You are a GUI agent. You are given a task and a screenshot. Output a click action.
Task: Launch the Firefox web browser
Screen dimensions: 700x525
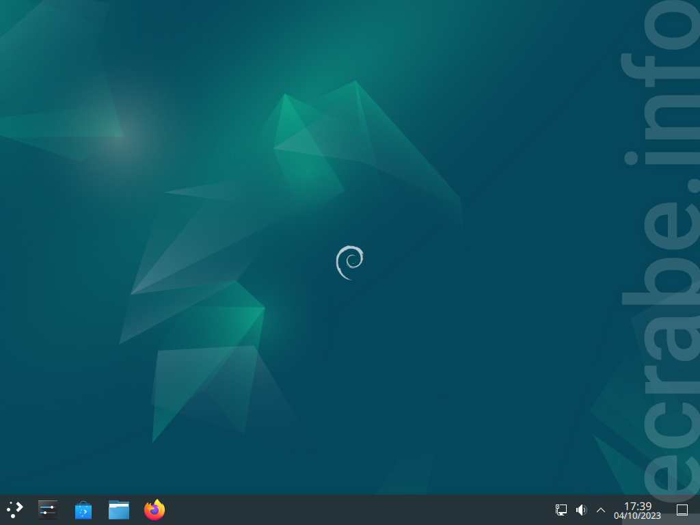[154, 509]
